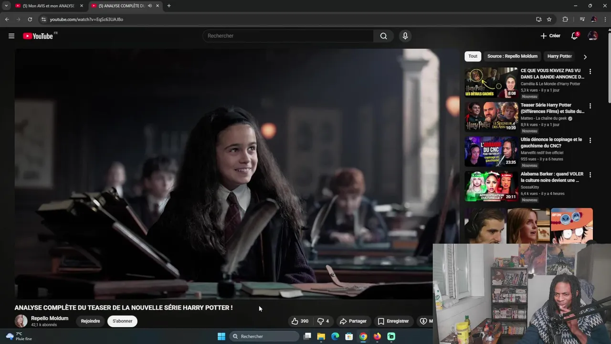The image size is (611, 344).
Task: Open title CE QUE VOUS N'AVEZ PAS VU
Action: click(552, 74)
